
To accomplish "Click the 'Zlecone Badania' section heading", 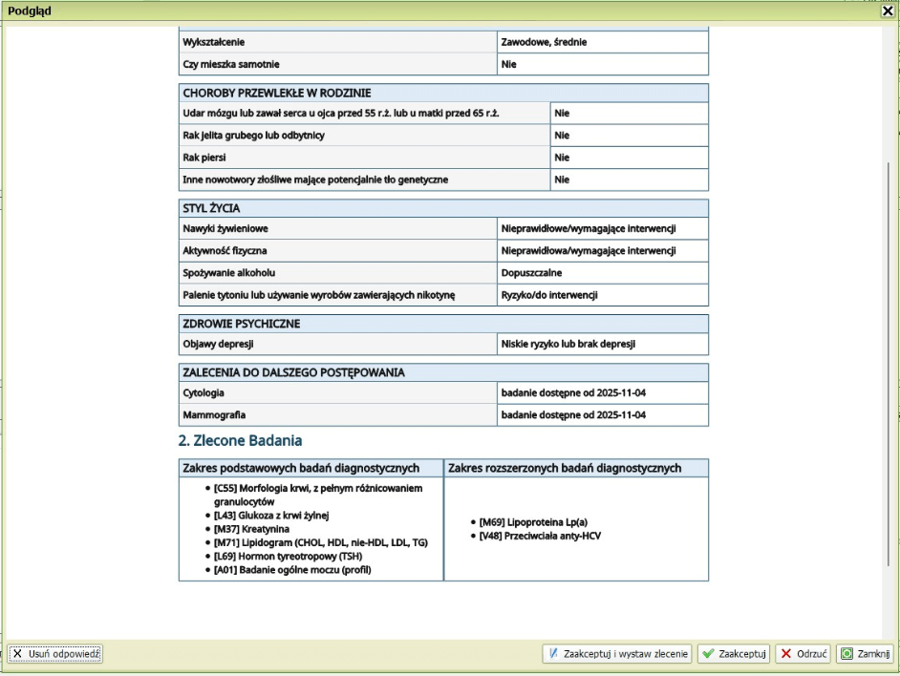I will (x=240, y=441).
